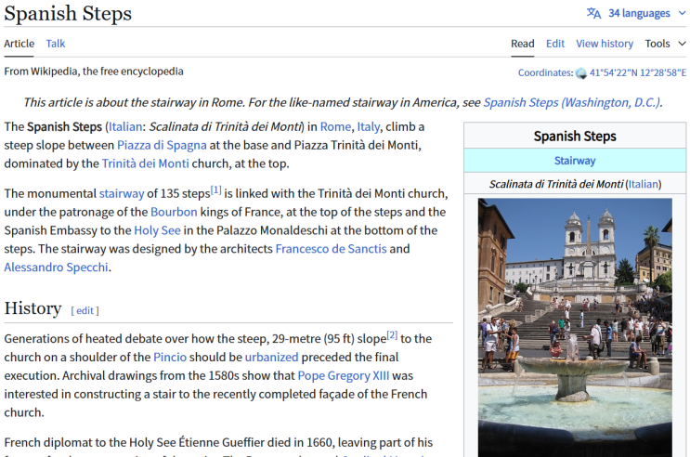Open the Francesco de Sanctis link

331,249
